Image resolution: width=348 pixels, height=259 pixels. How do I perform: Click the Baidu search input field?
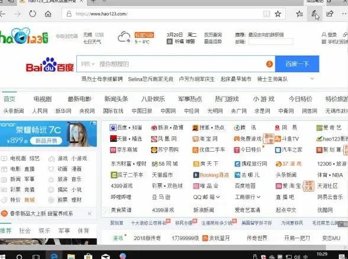point(175,64)
